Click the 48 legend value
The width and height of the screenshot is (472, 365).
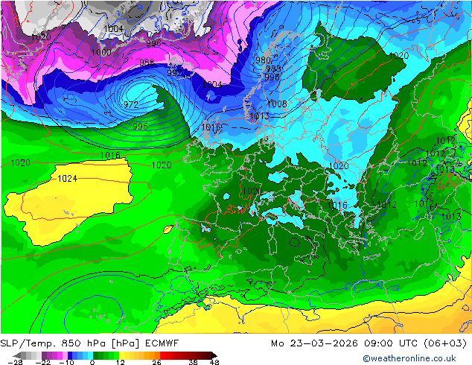pyautogui.click(x=214, y=362)
